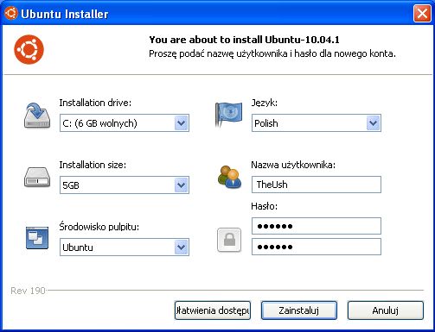435x332 pixels.
Task: Open the Installation size 5GB dropdown
Action: [125, 185]
